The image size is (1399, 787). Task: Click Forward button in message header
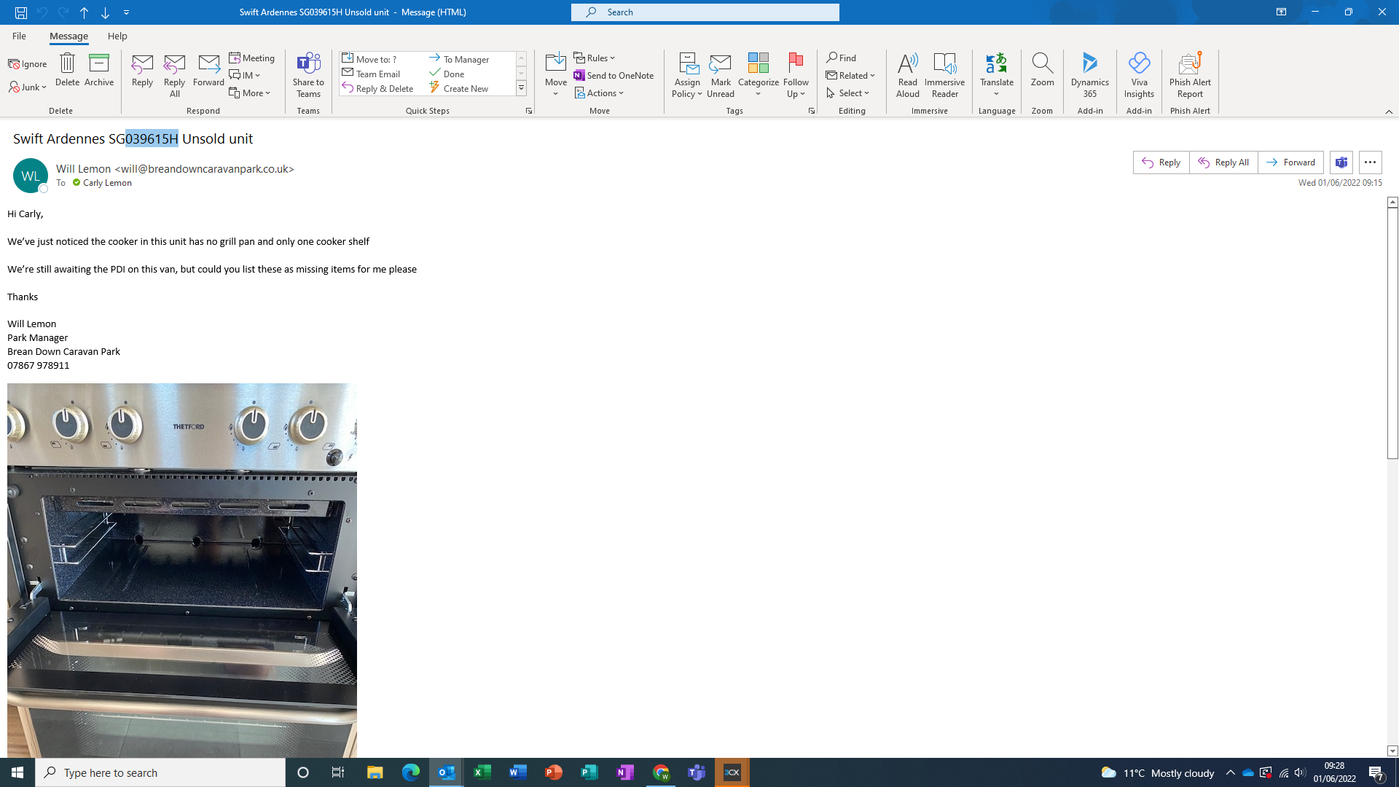[x=1290, y=163]
